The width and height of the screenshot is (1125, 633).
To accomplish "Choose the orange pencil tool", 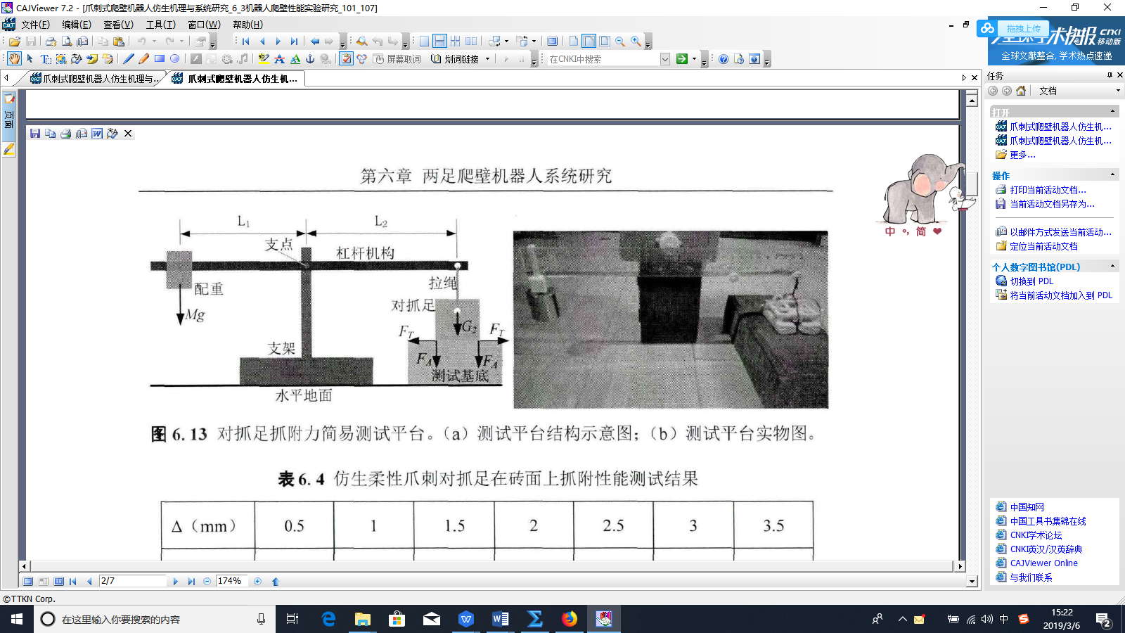I will coord(144,59).
